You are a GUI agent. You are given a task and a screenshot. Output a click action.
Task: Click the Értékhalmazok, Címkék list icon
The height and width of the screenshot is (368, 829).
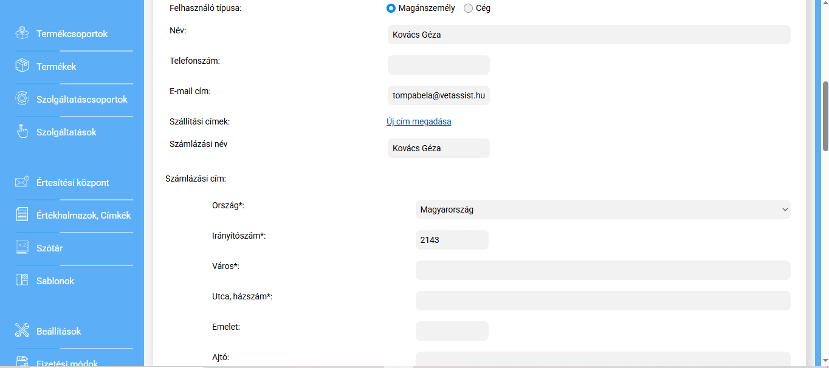pyautogui.click(x=22, y=215)
